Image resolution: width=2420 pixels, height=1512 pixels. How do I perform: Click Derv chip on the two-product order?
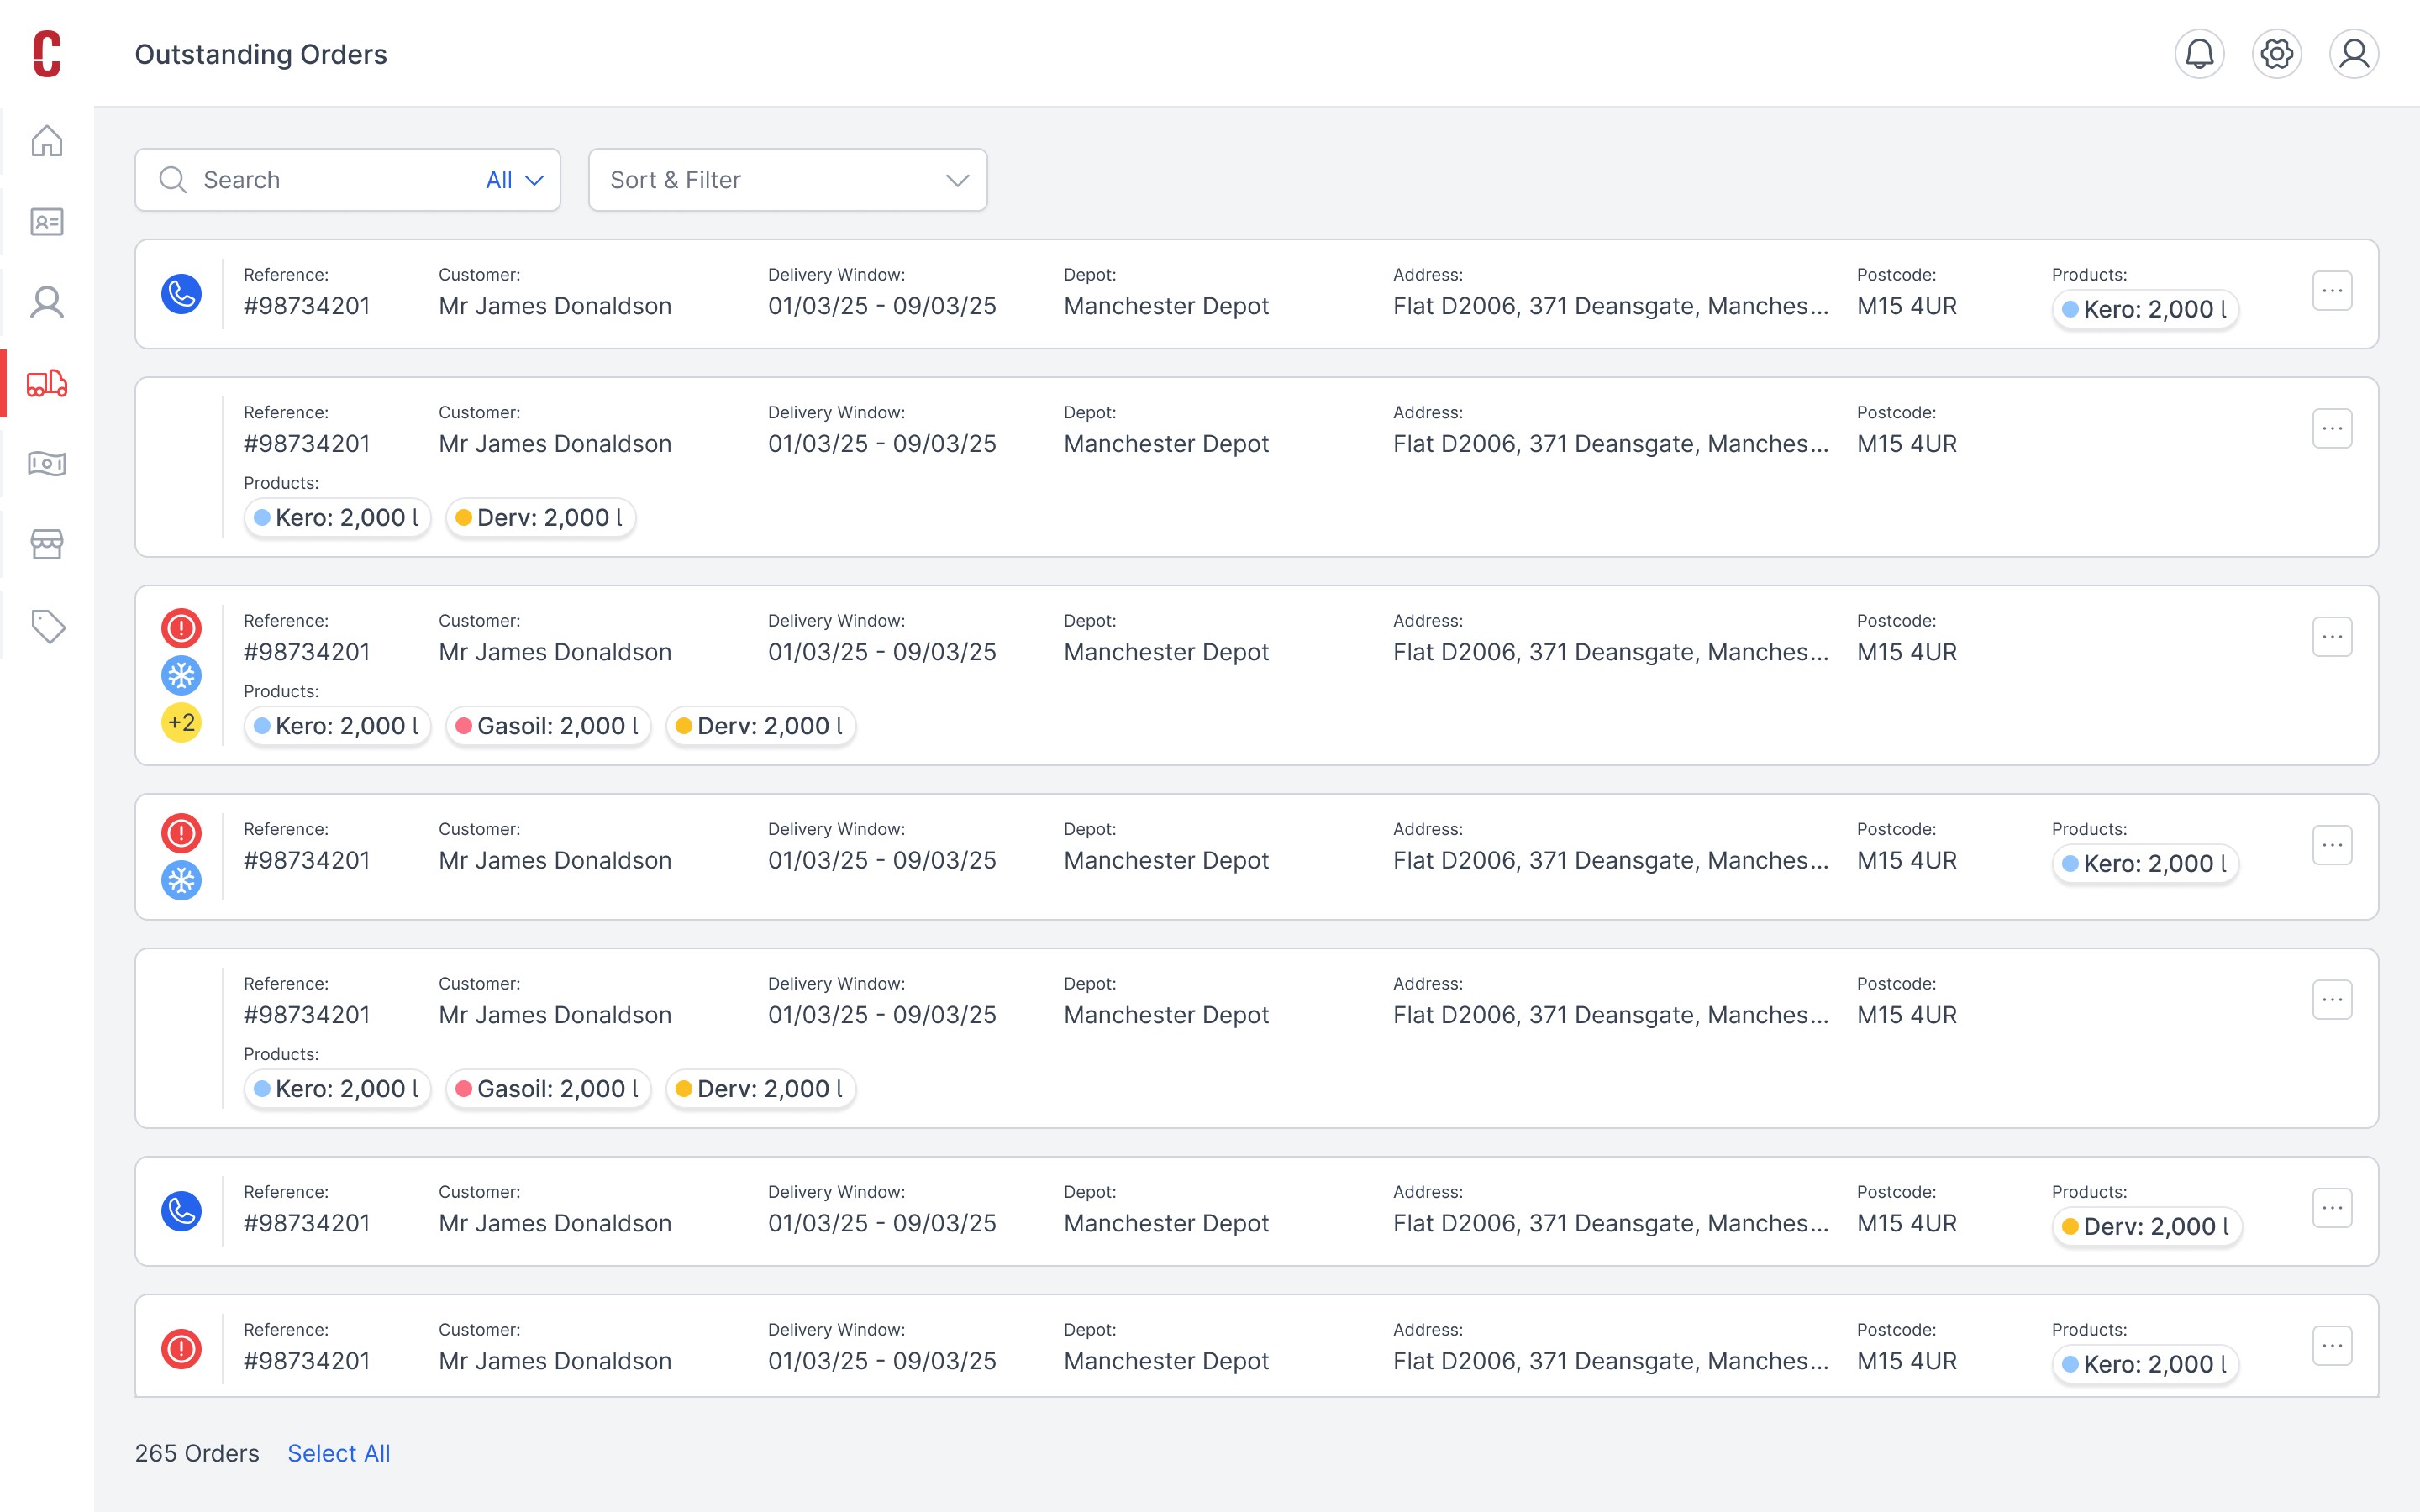pos(540,518)
